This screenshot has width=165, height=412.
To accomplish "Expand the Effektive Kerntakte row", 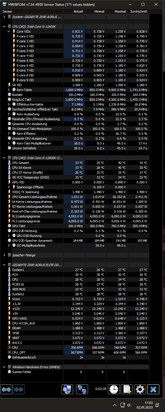I will tap(9, 104).
